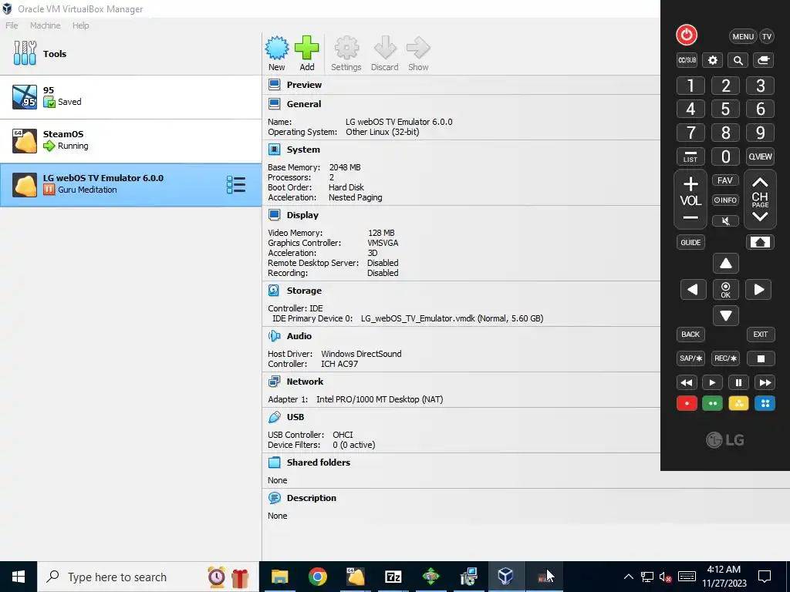Click the General section header
The image size is (790, 592).
tap(304, 104)
